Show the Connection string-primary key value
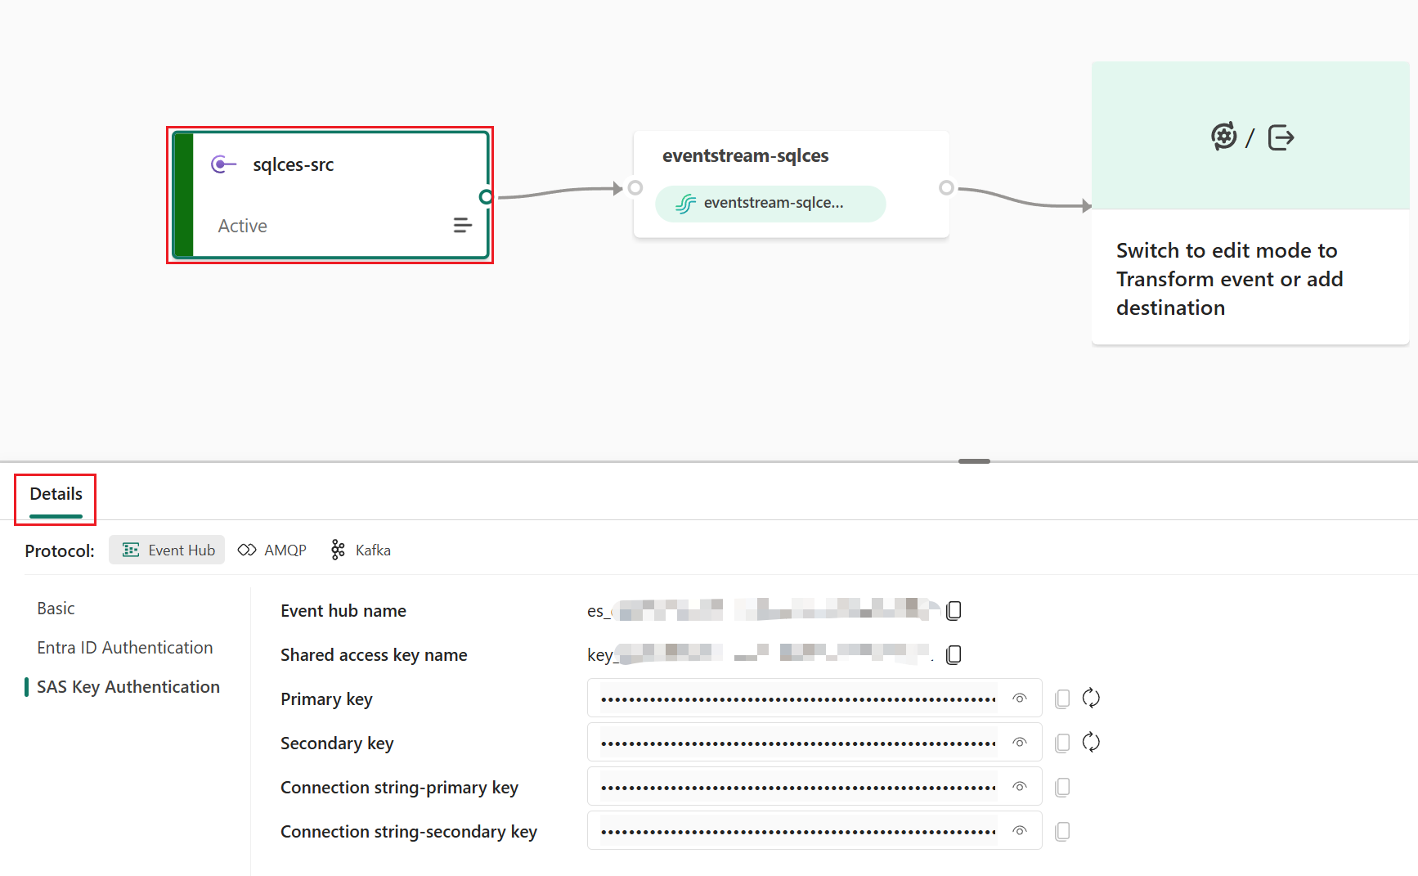The image size is (1418, 876). [1019, 786]
